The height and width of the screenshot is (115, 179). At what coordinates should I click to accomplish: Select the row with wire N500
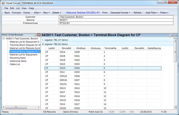tap(103, 52)
